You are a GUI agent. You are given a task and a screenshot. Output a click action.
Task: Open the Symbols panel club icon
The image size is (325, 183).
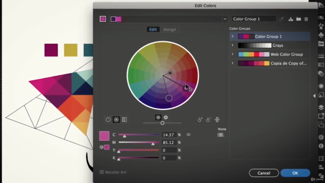(321, 35)
